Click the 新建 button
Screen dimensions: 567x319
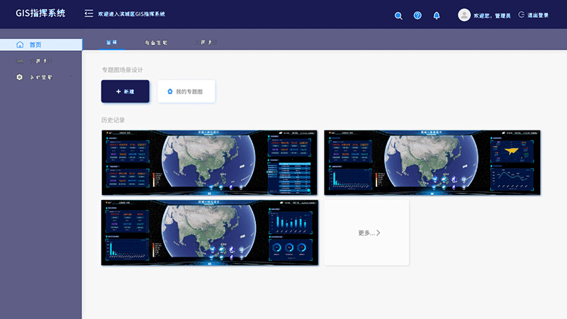(x=125, y=91)
